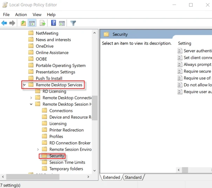Click the Forward arrow in toolbar
Viewport: 212px width, 188px height.
pos(12,23)
